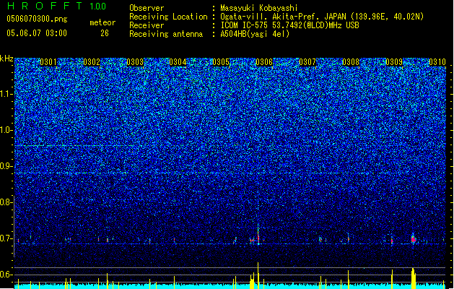Click the 0.7 kHz axis tick label
454x289 pixels.
tap(6, 238)
